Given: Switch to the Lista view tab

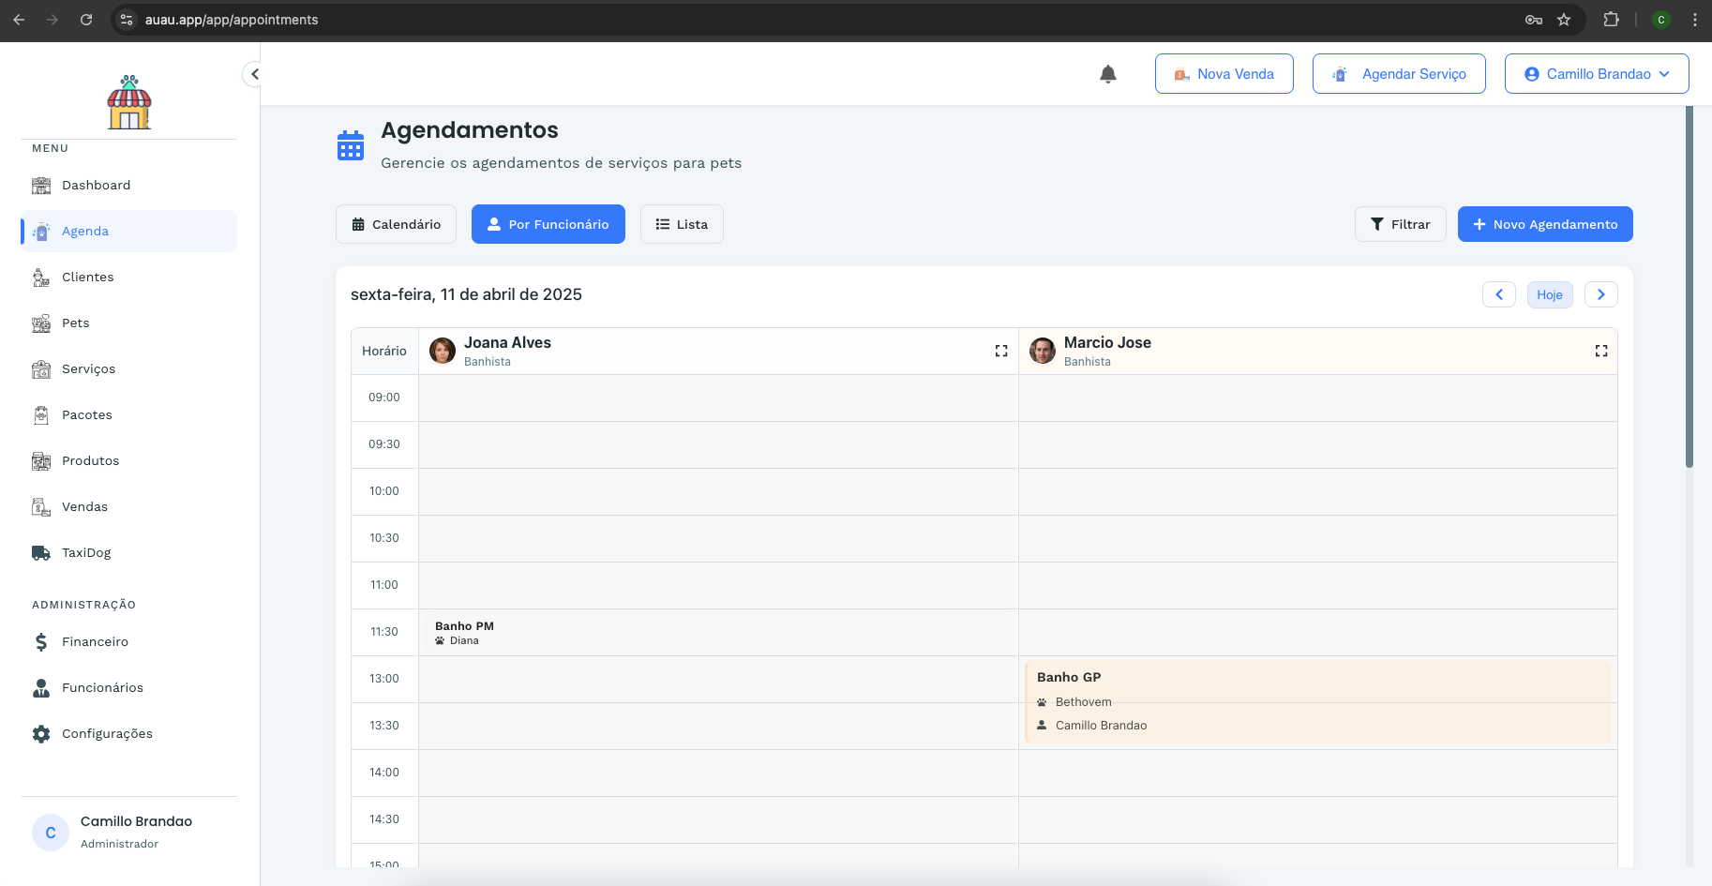Looking at the screenshot, I should 682,224.
